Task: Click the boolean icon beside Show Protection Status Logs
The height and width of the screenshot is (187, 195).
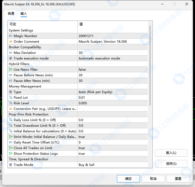Action: tap(11, 153)
